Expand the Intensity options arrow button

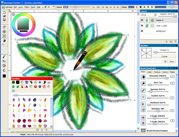[x=172, y=76]
